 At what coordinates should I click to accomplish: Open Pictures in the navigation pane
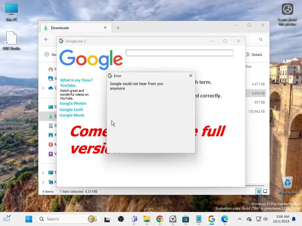[52, 135]
